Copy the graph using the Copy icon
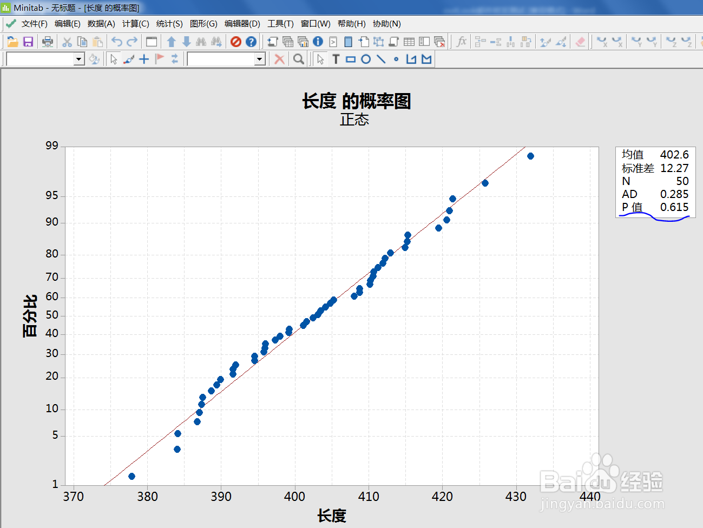This screenshot has width=703, height=528. point(82,42)
